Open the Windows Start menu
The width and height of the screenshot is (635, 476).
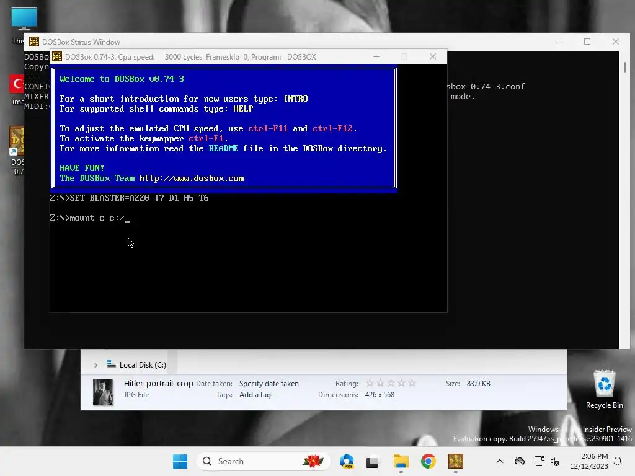coord(180,461)
